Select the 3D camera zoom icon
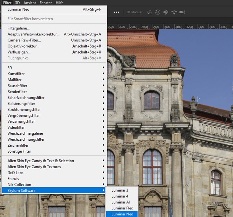Screen dimensions: 233x217 [x=182, y=12]
